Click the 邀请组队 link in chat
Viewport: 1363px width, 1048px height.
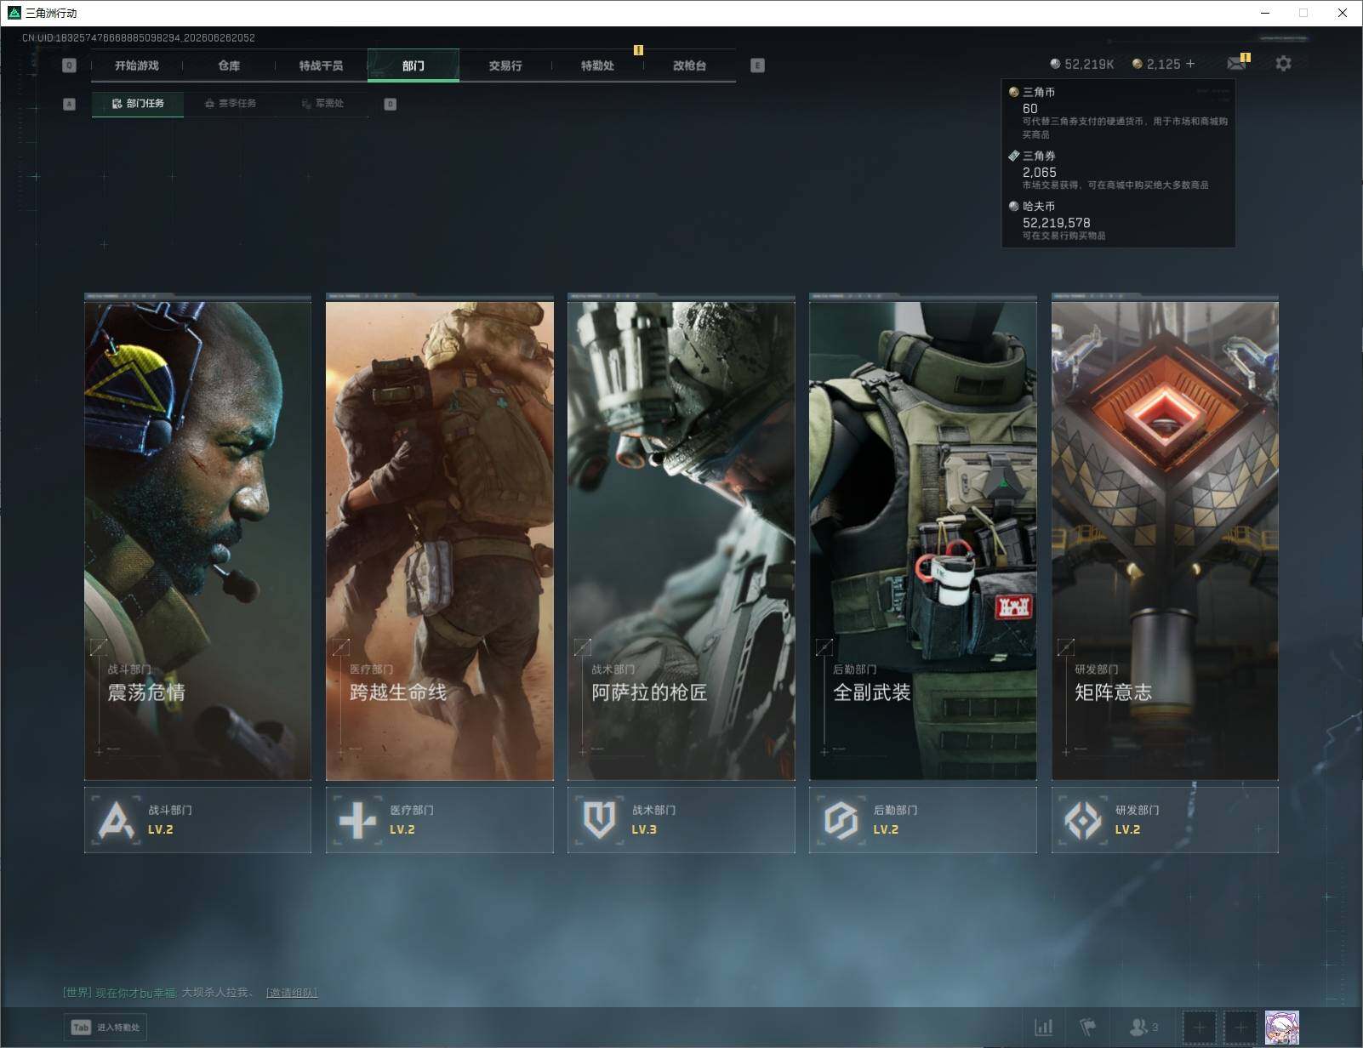292,993
